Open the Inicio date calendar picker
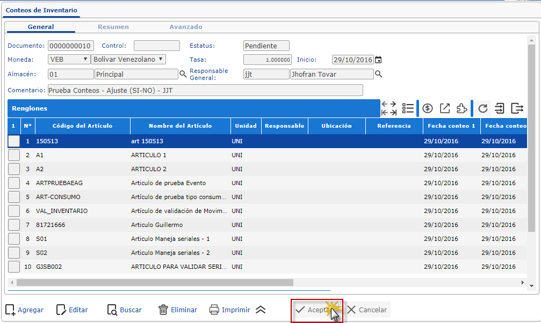Screen dimensions: 541x323 click(378, 60)
